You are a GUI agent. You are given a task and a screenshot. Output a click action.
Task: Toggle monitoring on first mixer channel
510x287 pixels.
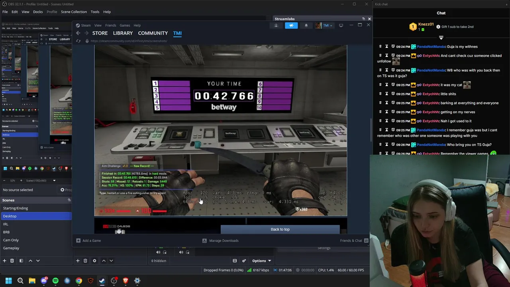(165, 252)
